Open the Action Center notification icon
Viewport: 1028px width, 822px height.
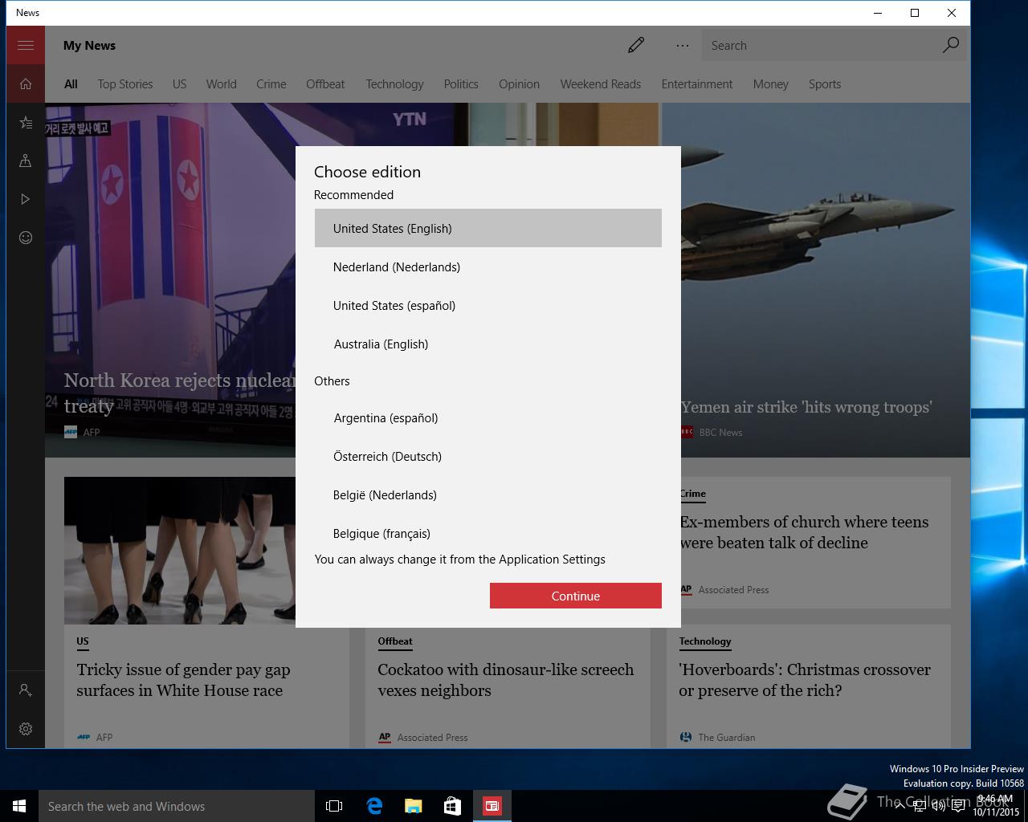[958, 806]
